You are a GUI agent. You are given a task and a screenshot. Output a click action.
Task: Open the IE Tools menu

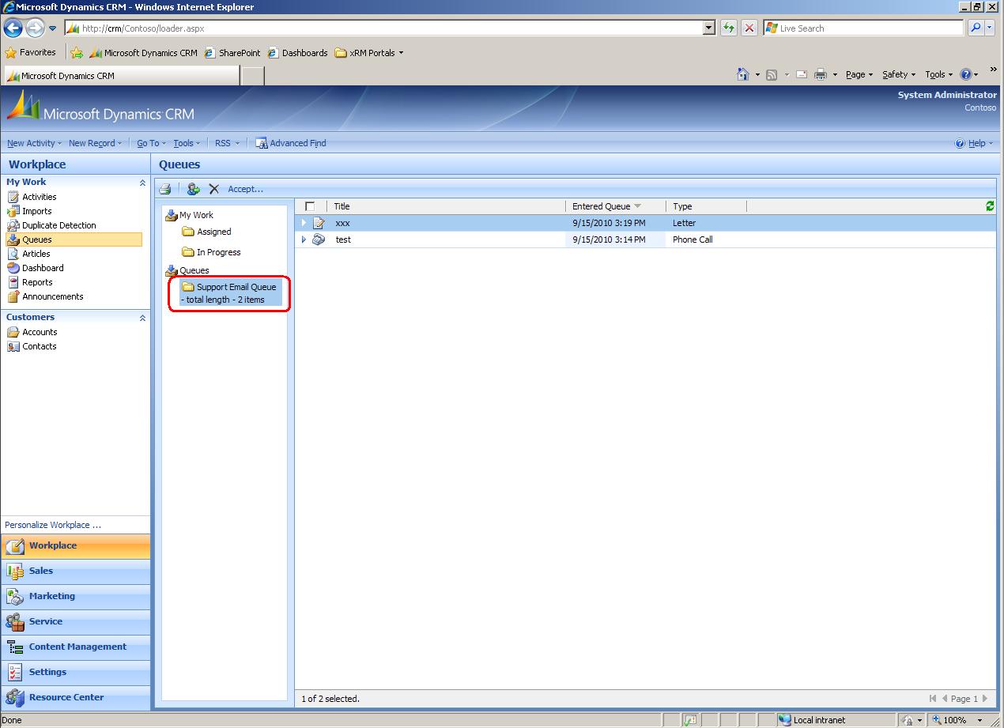(939, 74)
